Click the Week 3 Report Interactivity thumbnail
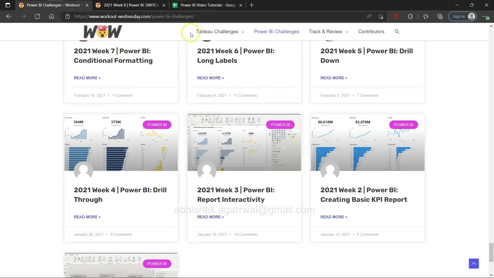The height and width of the screenshot is (278, 494). point(244,142)
